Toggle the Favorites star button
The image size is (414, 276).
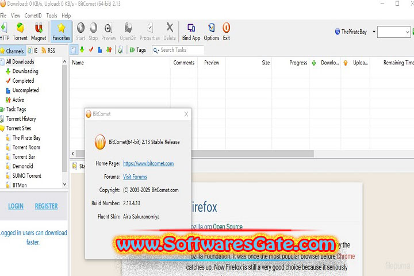(x=62, y=32)
